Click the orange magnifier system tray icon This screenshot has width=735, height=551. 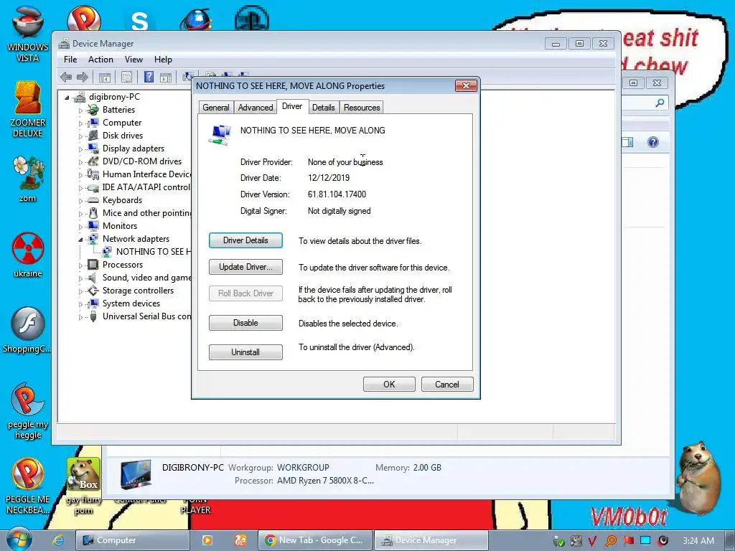[x=610, y=541]
